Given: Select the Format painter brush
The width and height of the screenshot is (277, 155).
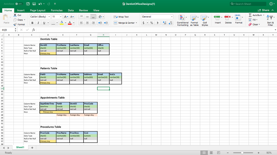Looking at the screenshot, I should 15,24.
